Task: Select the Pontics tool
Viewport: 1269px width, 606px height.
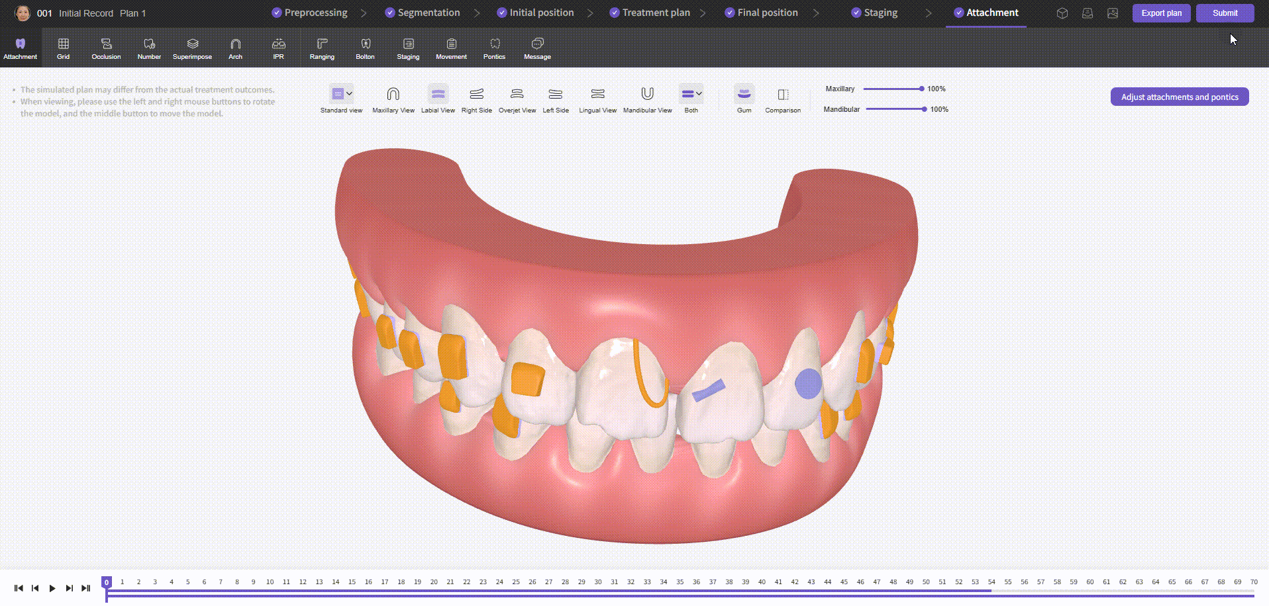Action: pos(494,48)
